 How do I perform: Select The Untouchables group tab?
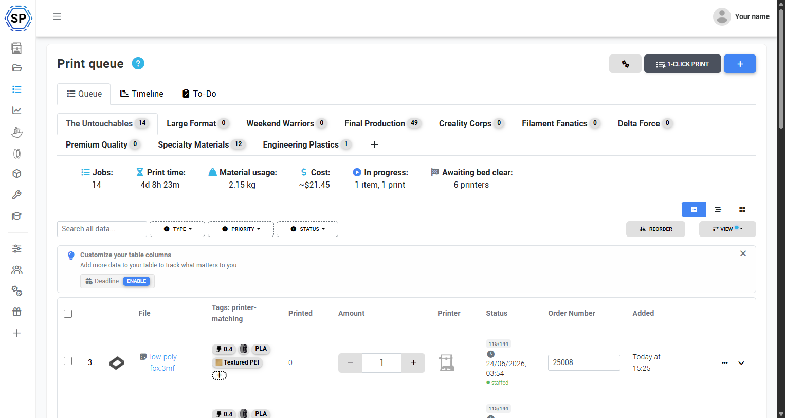point(107,123)
